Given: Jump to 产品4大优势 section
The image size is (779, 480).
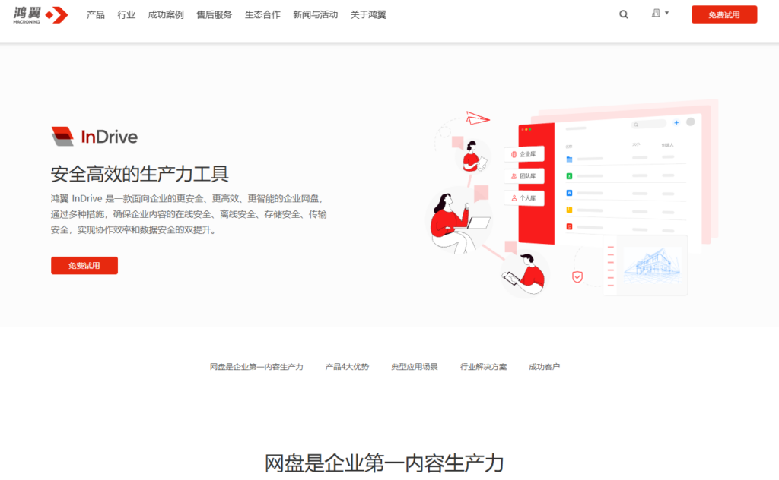Looking at the screenshot, I should tap(347, 367).
